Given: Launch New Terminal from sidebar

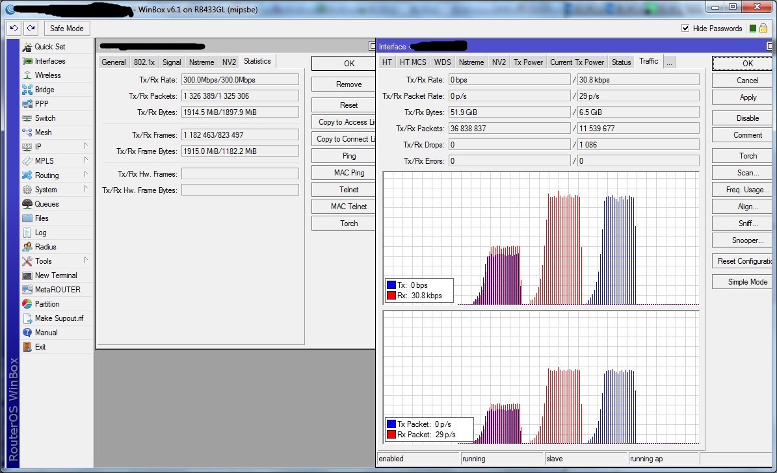Looking at the screenshot, I should click(56, 275).
